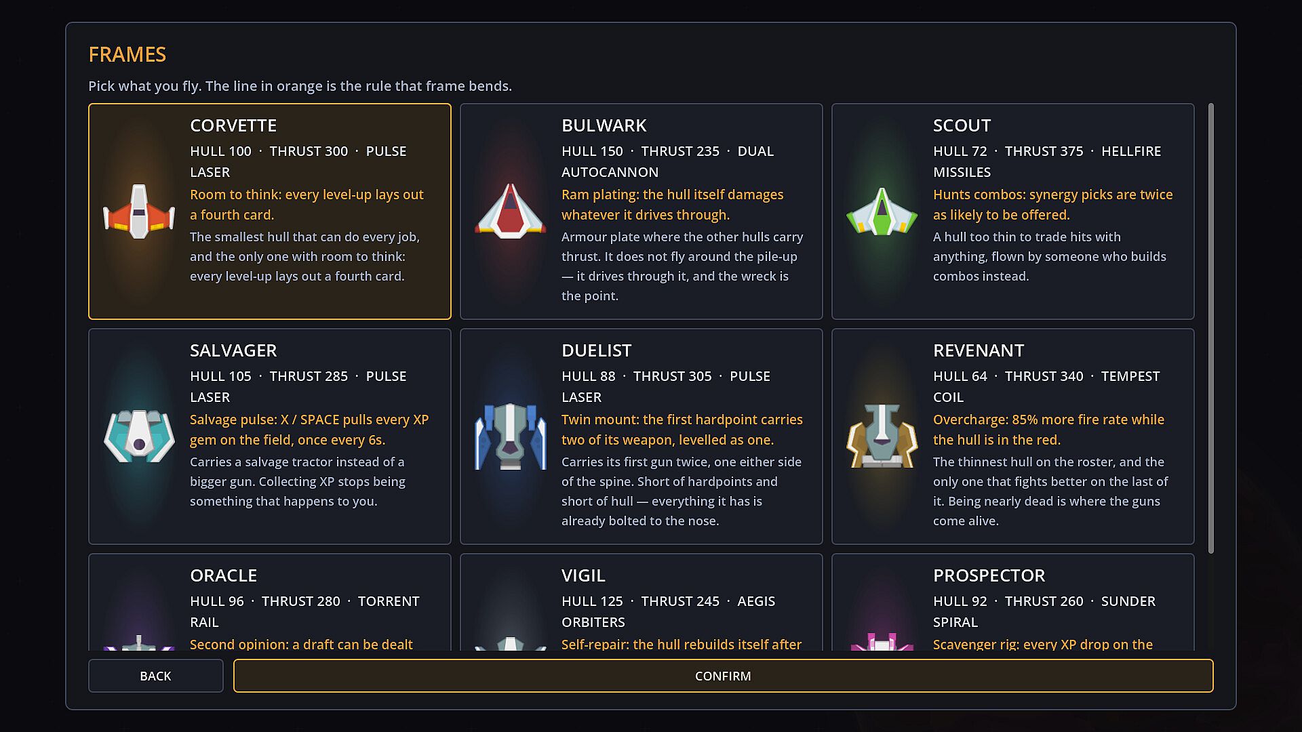Pick the PROSPECTOR frame card title
The width and height of the screenshot is (1302, 732).
pos(989,575)
